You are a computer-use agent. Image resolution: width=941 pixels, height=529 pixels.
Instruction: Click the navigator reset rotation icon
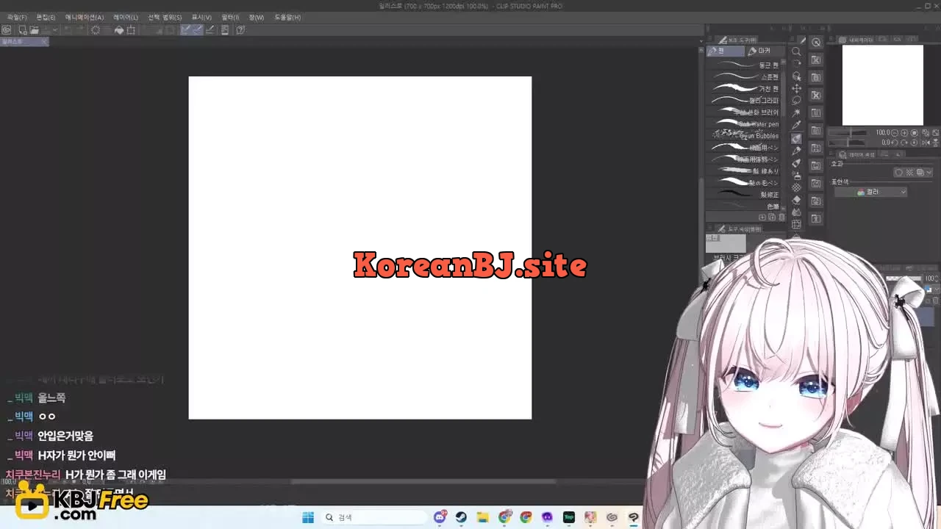(x=914, y=143)
